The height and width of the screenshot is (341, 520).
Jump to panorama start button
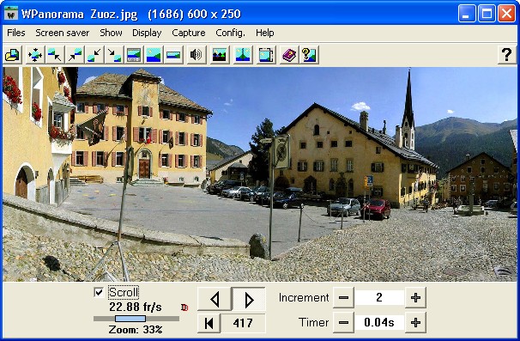coord(209,323)
